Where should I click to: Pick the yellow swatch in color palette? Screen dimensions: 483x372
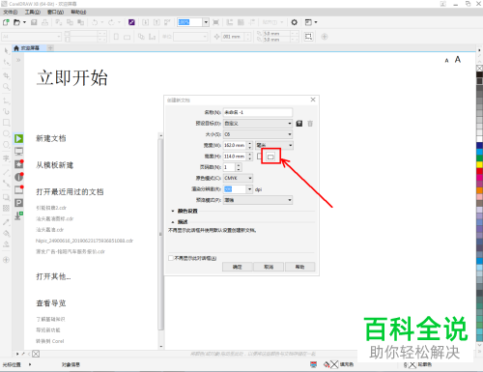click(479, 164)
